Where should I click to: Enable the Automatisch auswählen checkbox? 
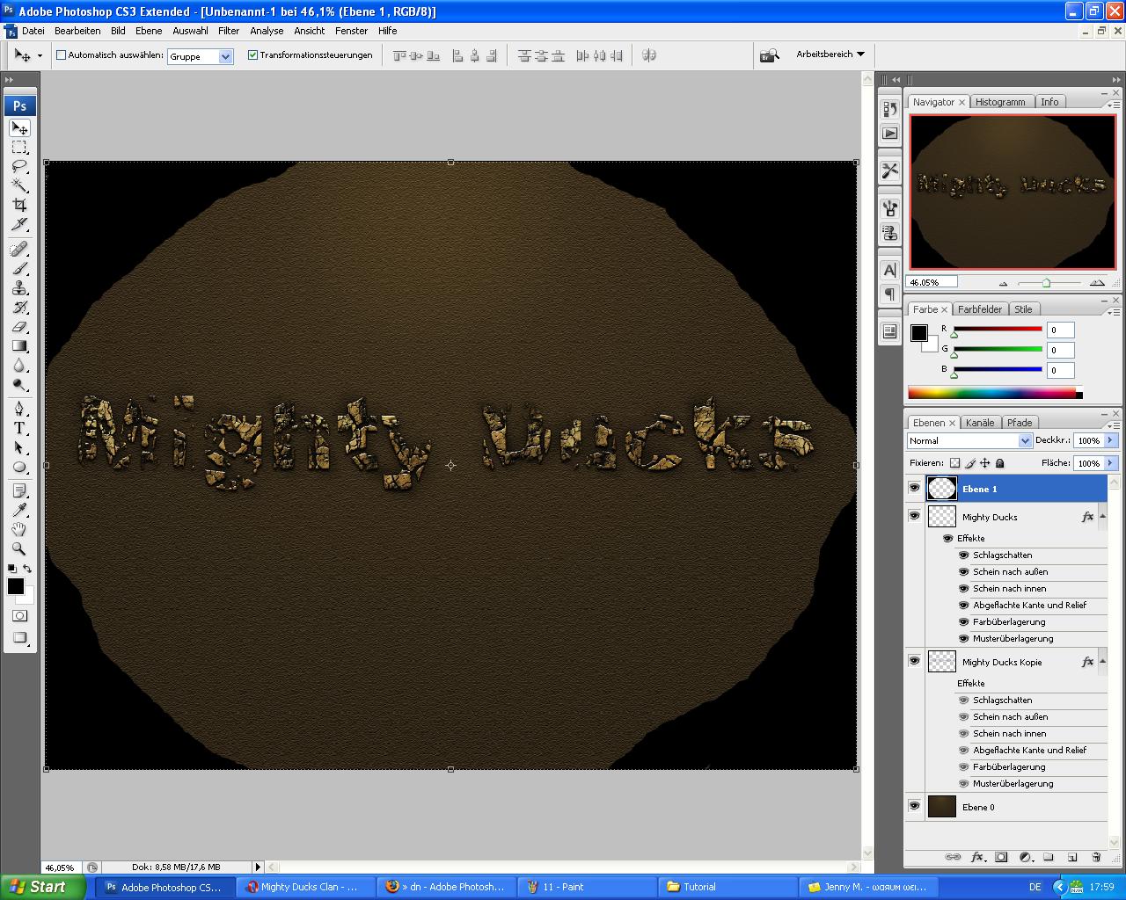[x=62, y=54]
